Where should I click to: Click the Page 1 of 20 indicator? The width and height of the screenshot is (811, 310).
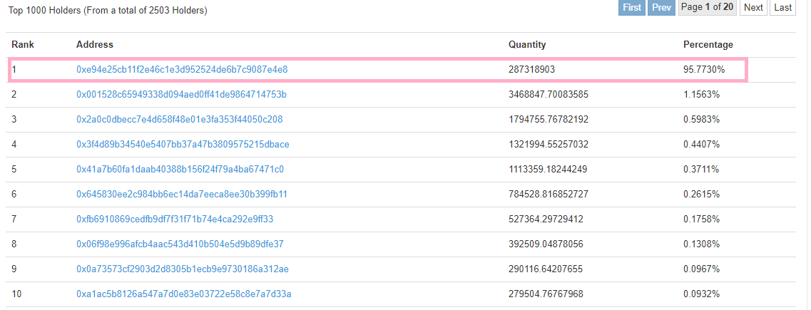(x=707, y=8)
